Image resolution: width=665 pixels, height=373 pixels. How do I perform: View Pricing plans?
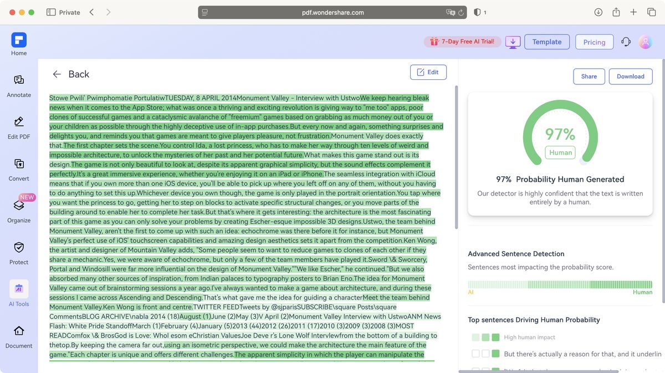tap(594, 42)
